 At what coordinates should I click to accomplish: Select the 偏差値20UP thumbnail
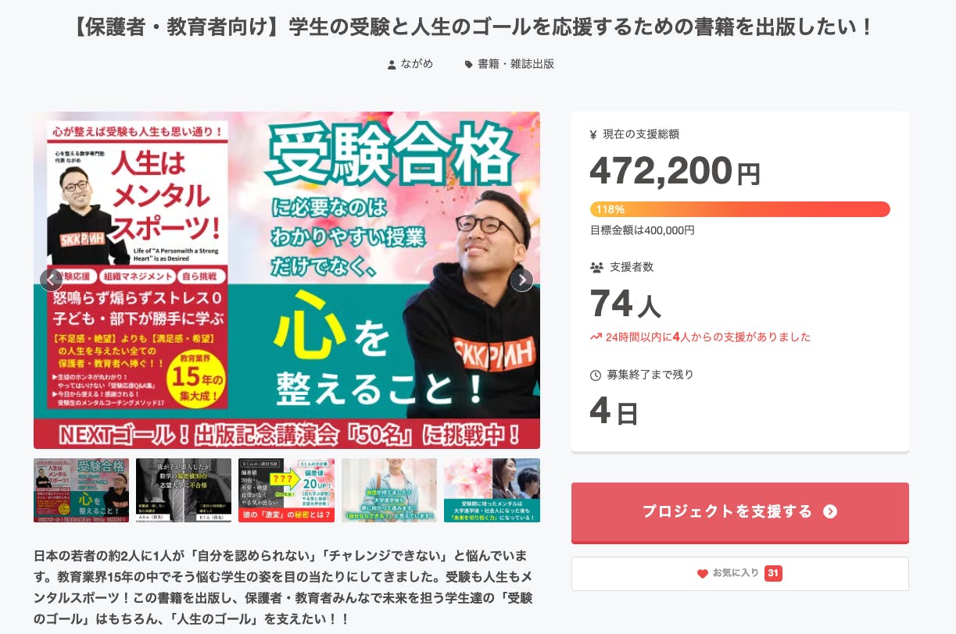click(x=286, y=490)
